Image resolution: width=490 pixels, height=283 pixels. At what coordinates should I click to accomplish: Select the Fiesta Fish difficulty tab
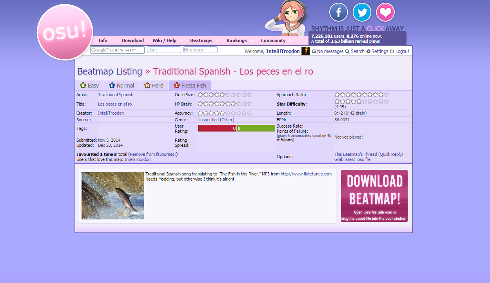pos(190,86)
